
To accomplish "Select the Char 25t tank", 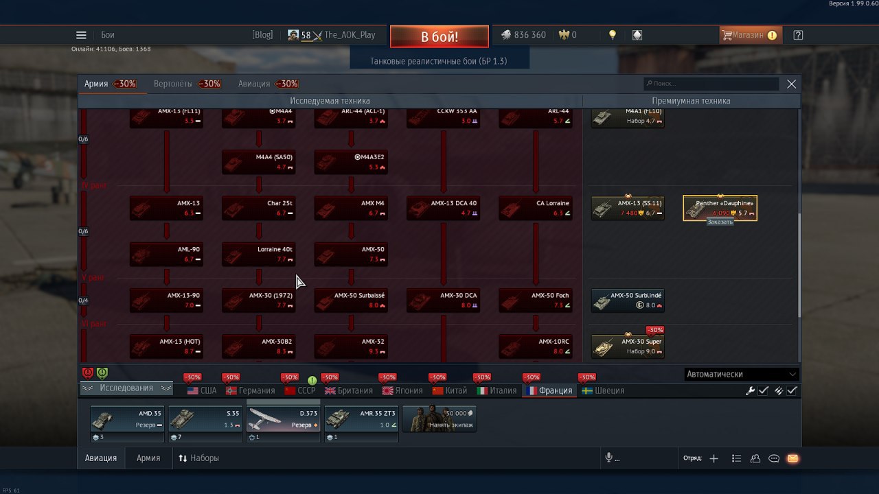I will [259, 209].
